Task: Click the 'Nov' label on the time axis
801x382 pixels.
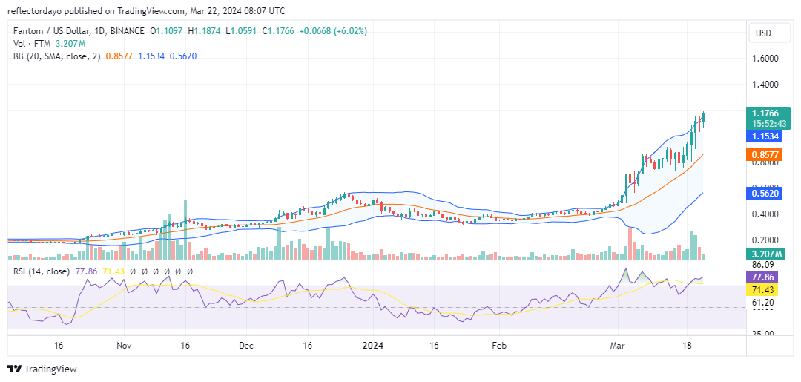Action: [124, 346]
